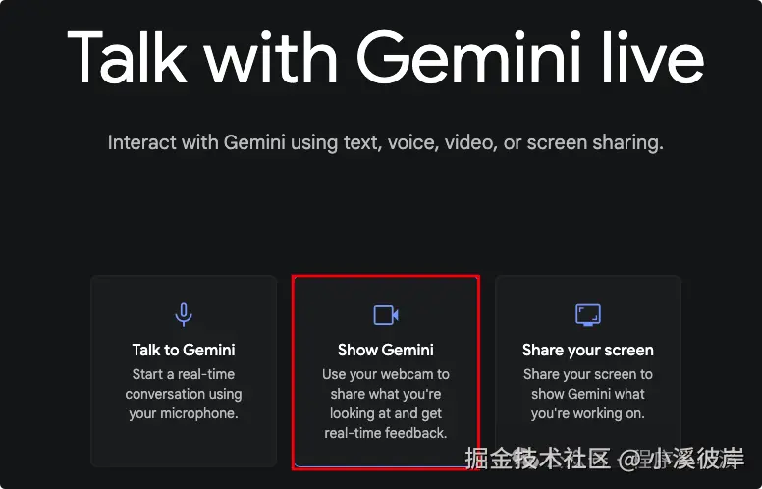The image size is (762, 489).
Task: Click the word "Gemini" in the main heading
Action: tap(468, 59)
